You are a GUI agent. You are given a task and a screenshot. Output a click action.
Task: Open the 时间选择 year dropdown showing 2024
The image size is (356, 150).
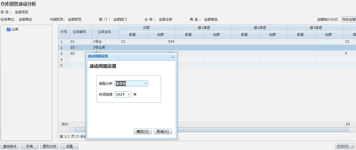[129, 95]
